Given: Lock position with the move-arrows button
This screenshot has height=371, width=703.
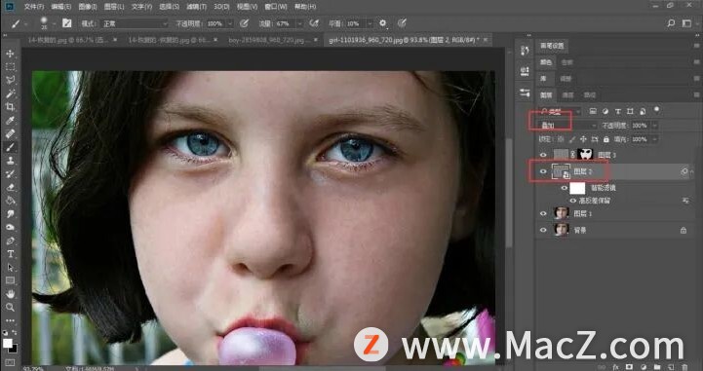Looking at the screenshot, I should click(583, 139).
